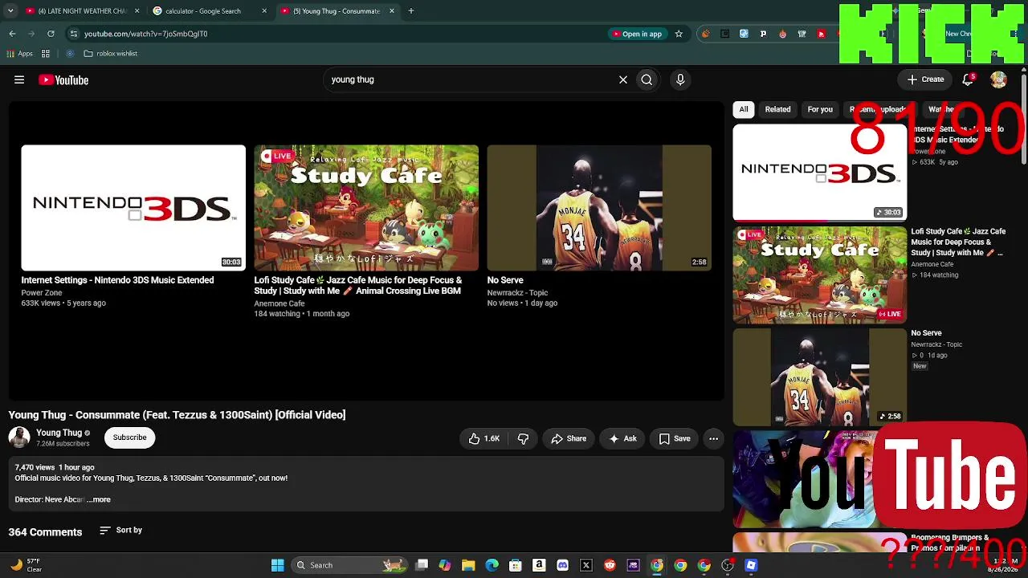Click Open in app button
Image resolution: width=1028 pixels, height=578 pixels.
[638, 34]
